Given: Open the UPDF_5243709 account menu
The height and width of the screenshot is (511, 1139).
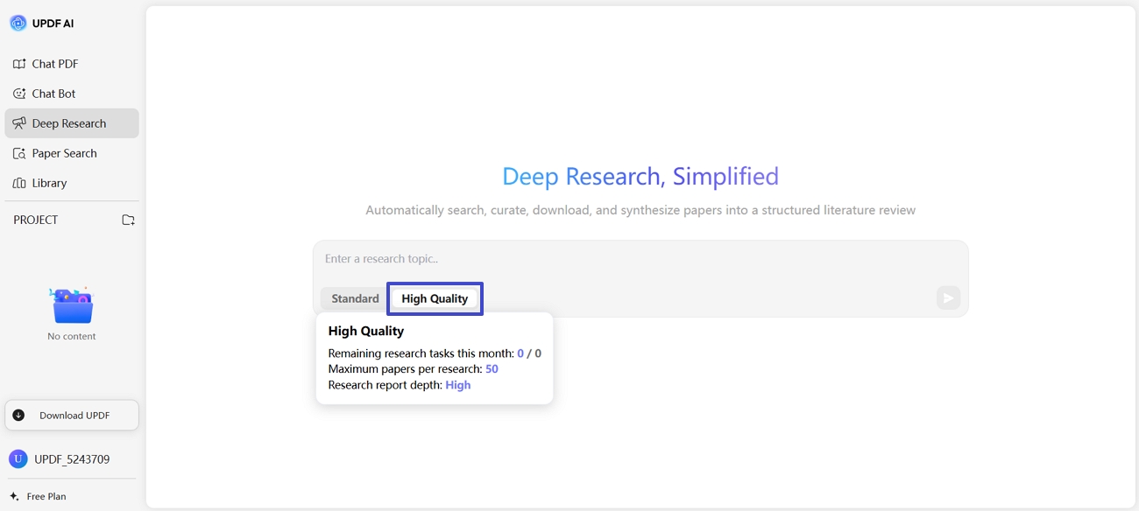Looking at the screenshot, I should pyautogui.click(x=72, y=459).
